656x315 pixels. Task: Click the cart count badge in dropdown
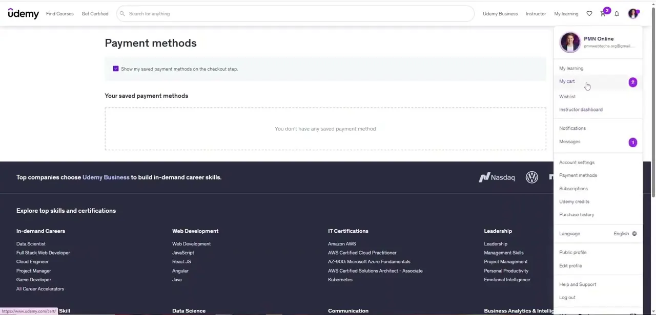coord(633,82)
